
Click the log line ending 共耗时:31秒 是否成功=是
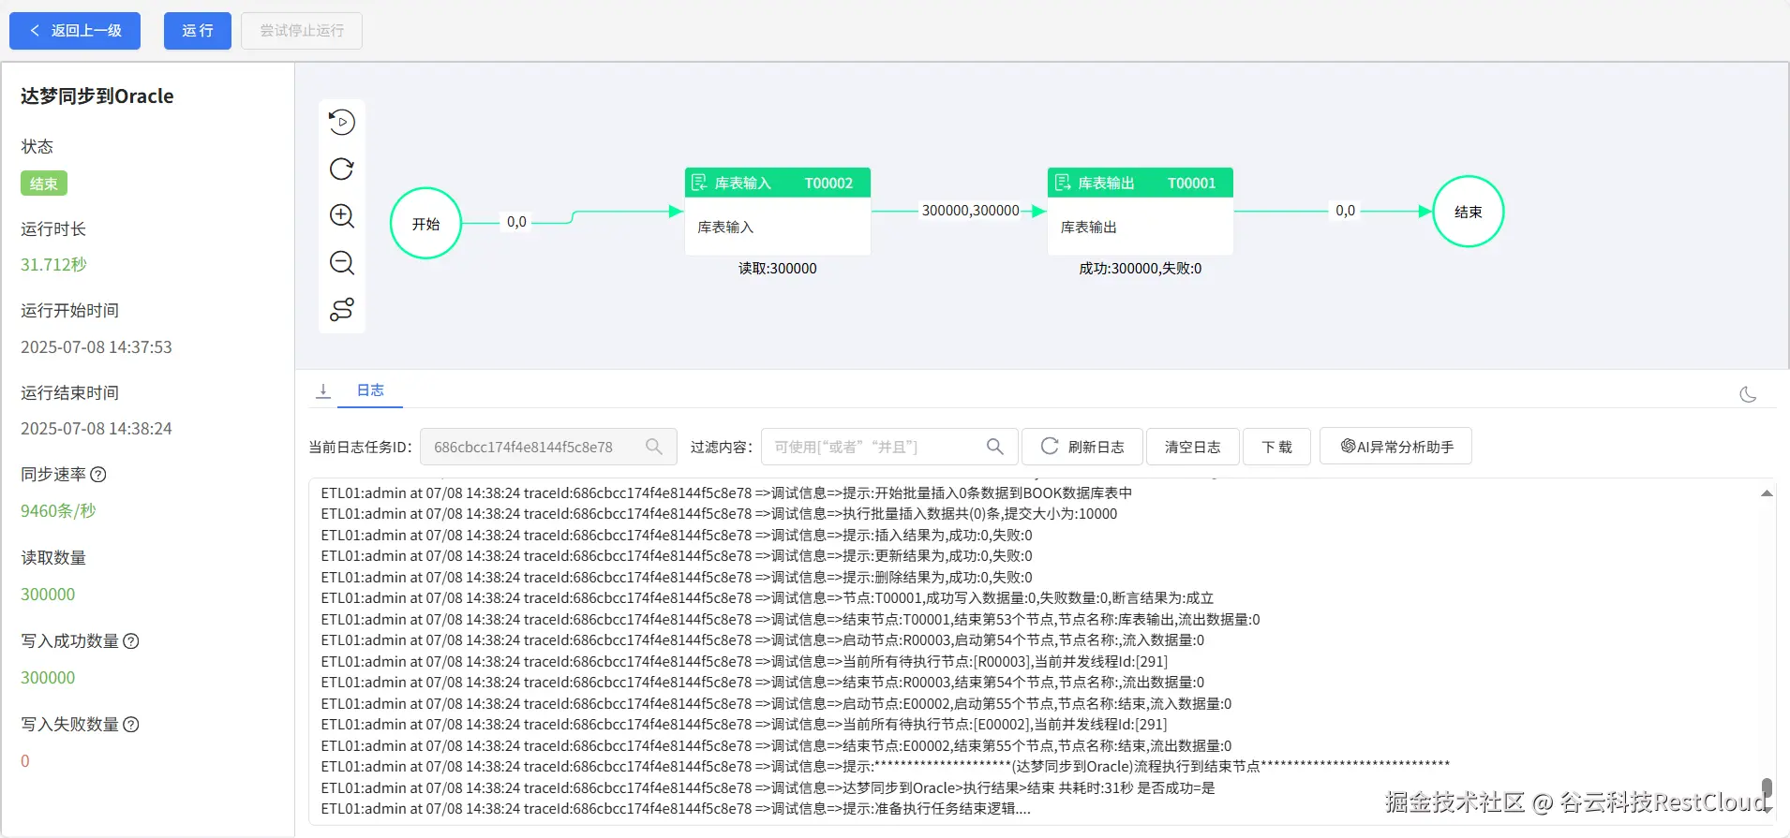coord(768,788)
